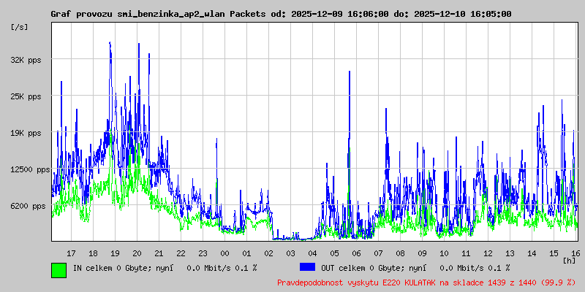Screen dimensions: 585x292
Task: Click the '01' hour label on x-axis
Action: coord(246,253)
